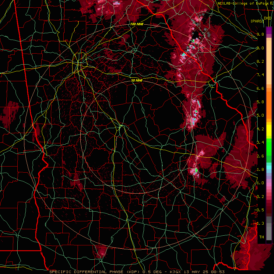Click the cyan segment of the color bar
The image size is (274, 274).
click(269, 167)
